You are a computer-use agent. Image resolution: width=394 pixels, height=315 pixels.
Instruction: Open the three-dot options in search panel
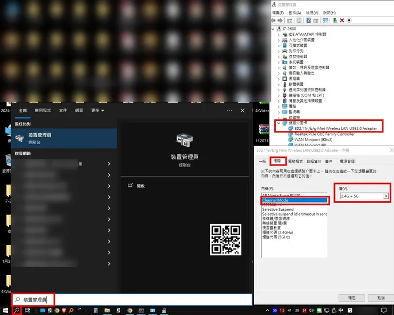pyautogui.click(x=229, y=111)
